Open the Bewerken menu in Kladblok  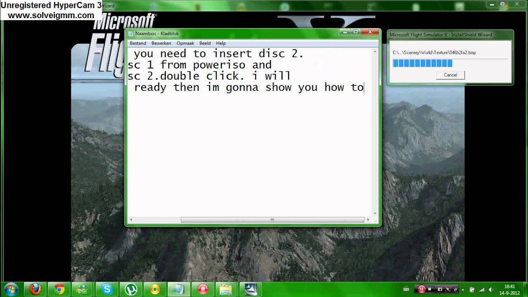coord(161,43)
